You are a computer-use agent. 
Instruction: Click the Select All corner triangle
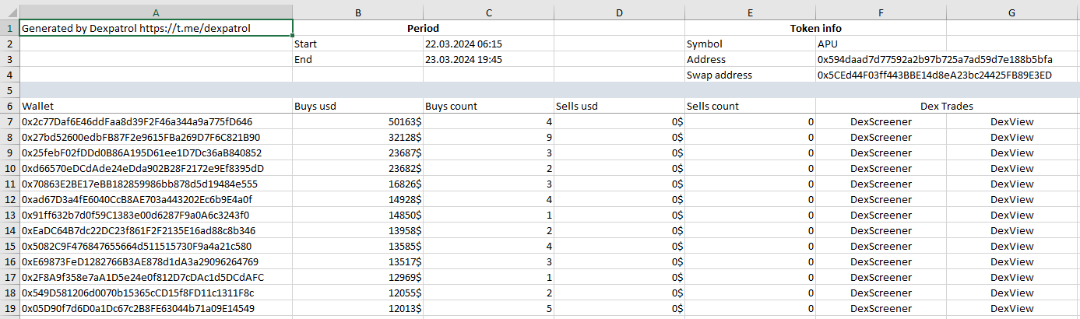pyautogui.click(x=9, y=12)
